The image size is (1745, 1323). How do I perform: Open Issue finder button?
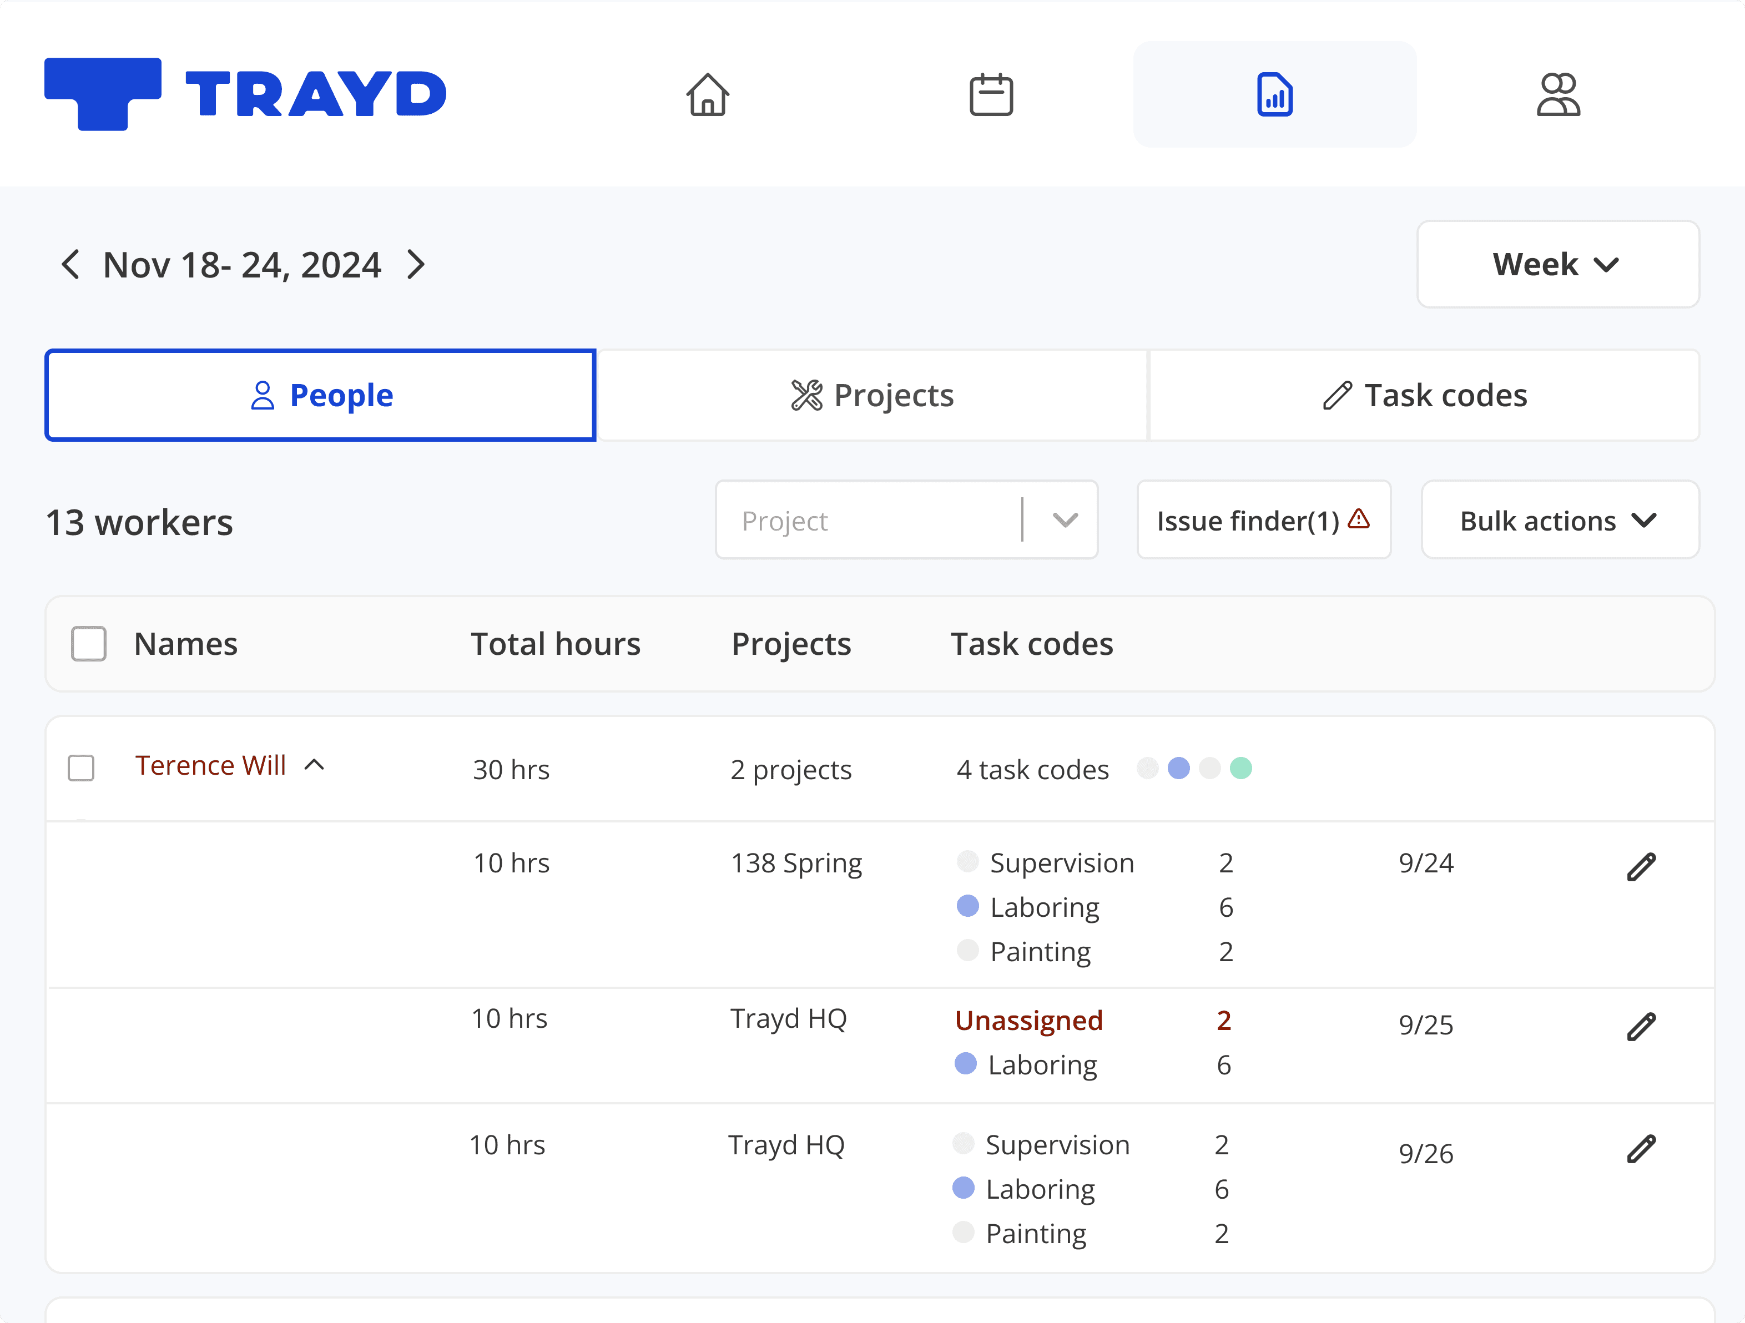(x=1263, y=521)
